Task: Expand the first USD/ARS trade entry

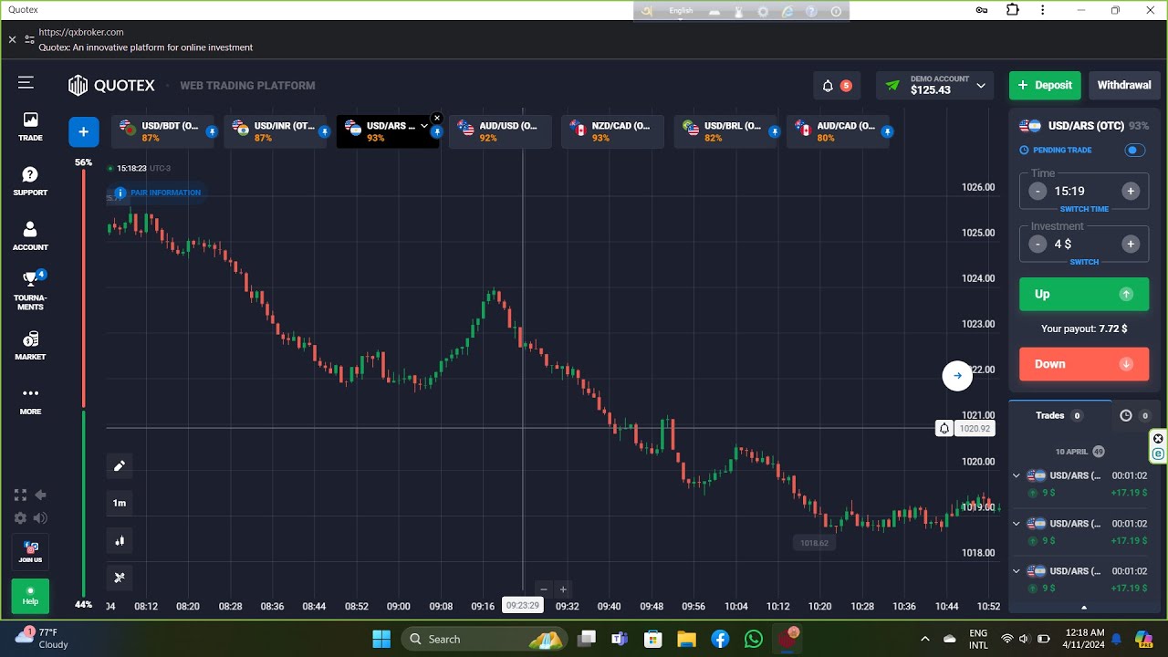Action: coord(1017,475)
